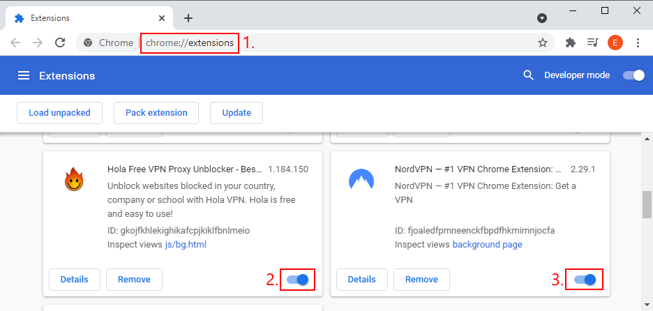Reload the page with refresh icon

click(61, 43)
